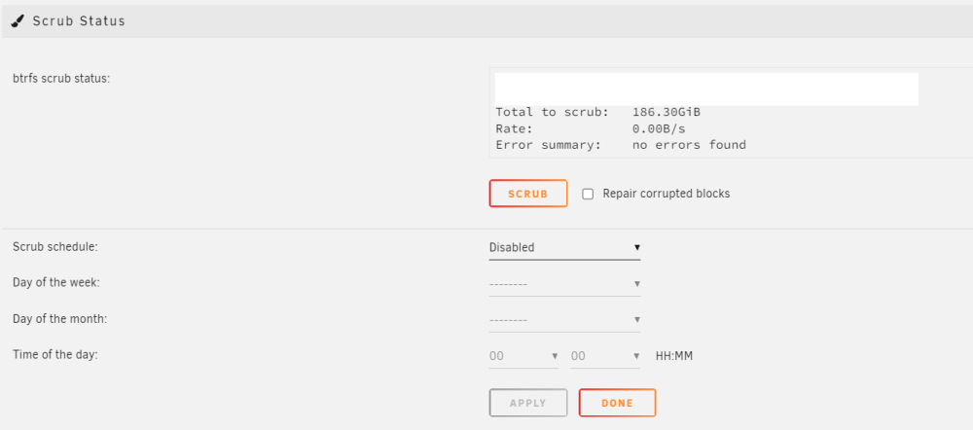
Task: Click the brush icon beside Scrub Status
Action: [18, 21]
